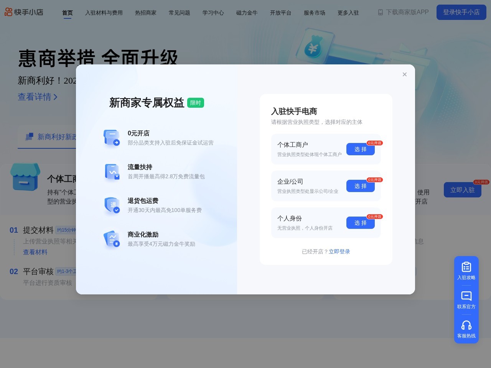491x368 pixels.
Task: Open the 开放平台 nav item
Action: tap(281, 13)
